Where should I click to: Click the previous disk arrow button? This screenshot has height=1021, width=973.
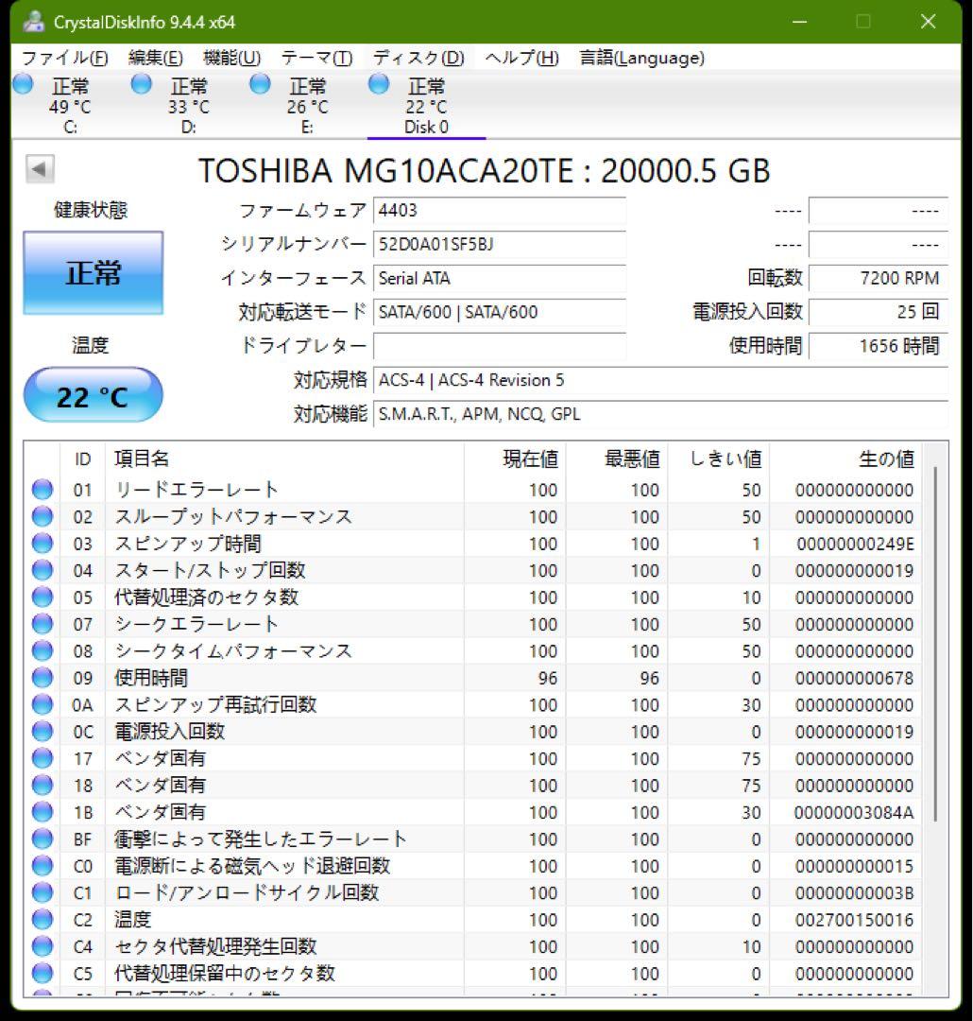(39, 169)
